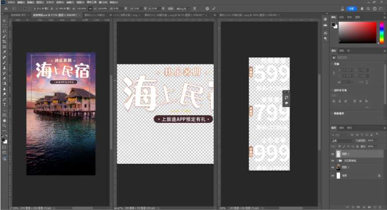Click the vertical hue slider in Color panel
This screenshot has height=210, width=387.
pos(381,32)
